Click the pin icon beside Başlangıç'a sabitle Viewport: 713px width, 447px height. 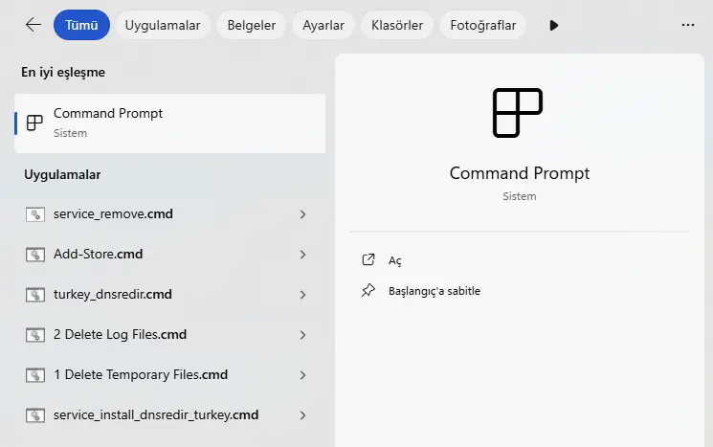368,290
